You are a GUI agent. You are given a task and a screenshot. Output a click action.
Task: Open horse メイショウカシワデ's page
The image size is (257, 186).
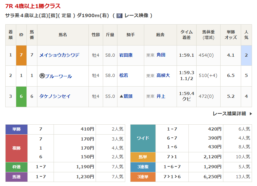click(59, 55)
